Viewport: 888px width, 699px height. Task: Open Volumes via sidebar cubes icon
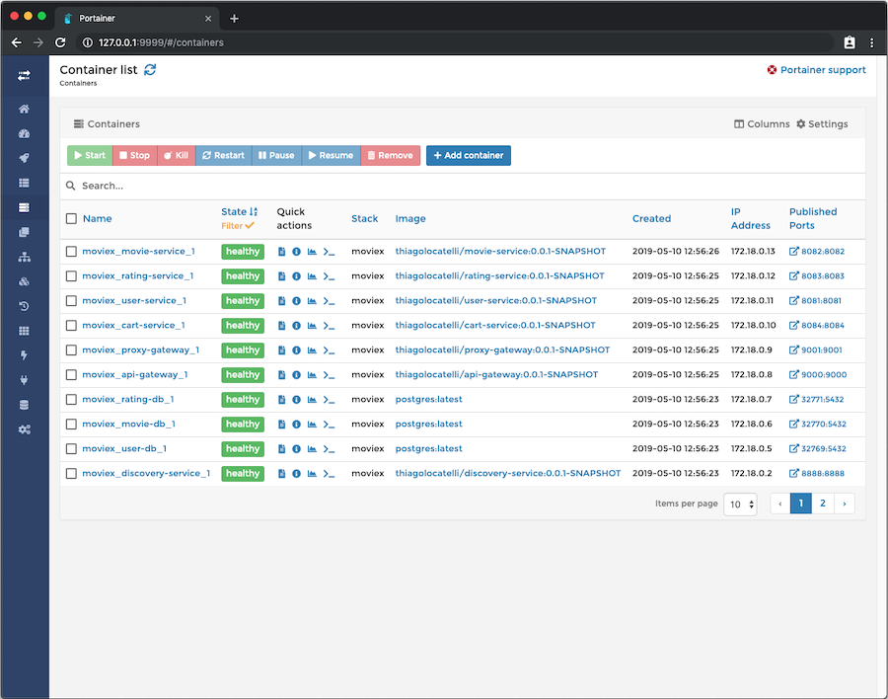point(24,281)
